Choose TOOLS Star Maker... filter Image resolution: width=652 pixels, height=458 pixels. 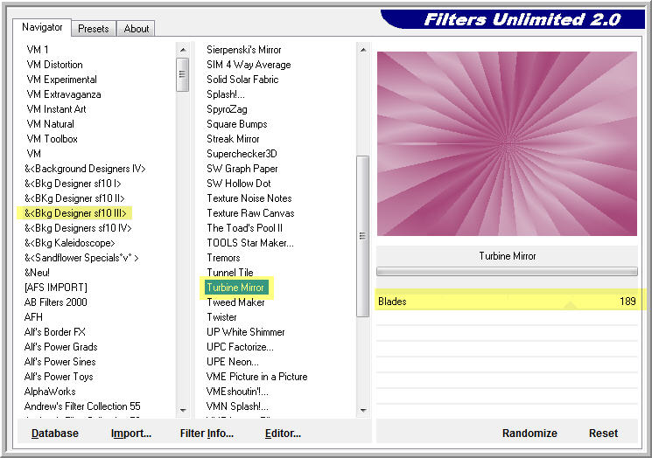point(250,243)
